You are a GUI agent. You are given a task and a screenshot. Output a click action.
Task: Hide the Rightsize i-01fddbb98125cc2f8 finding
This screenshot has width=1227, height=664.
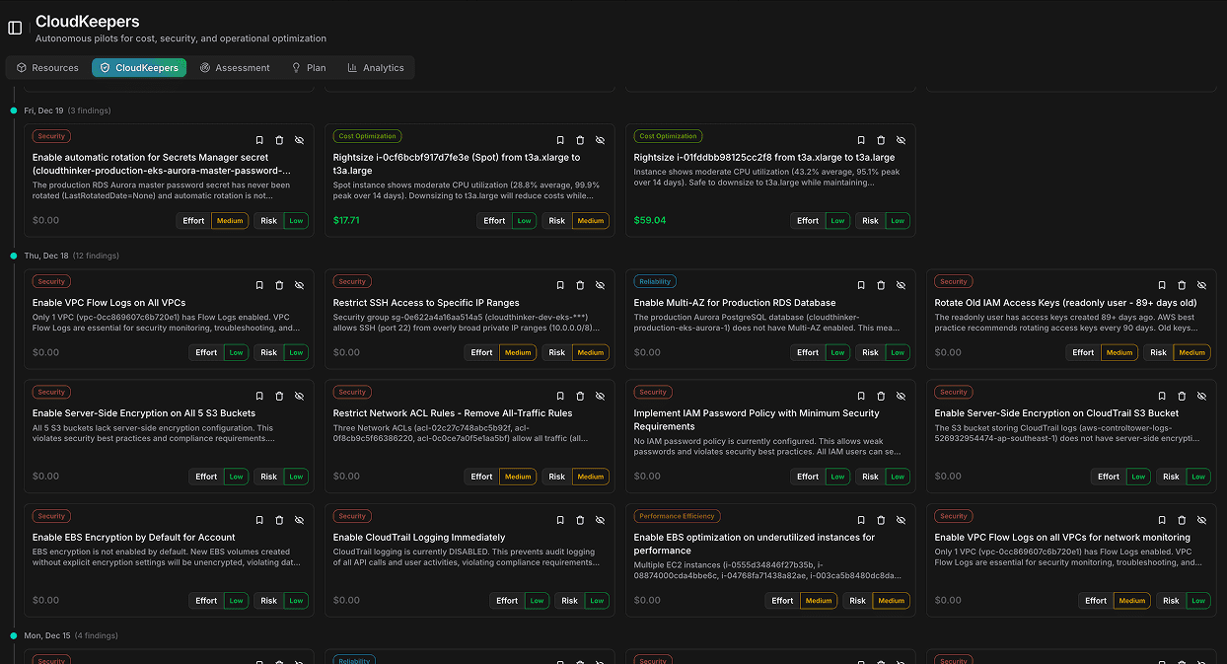901,140
